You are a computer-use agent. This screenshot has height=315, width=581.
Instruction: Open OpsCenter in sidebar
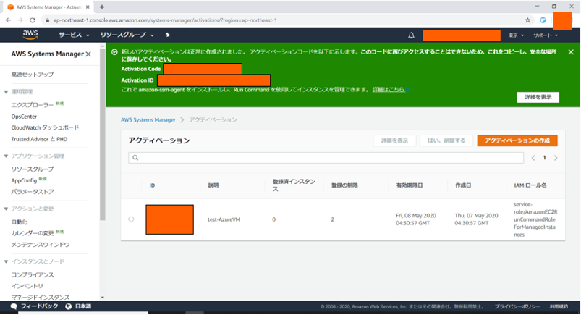pos(24,117)
